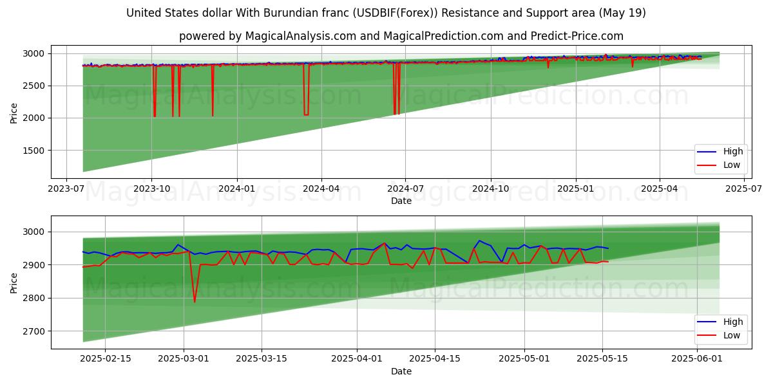Click the 2024-07 tick label on top chart
Screen dimensions: 773x386
point(405,189)
